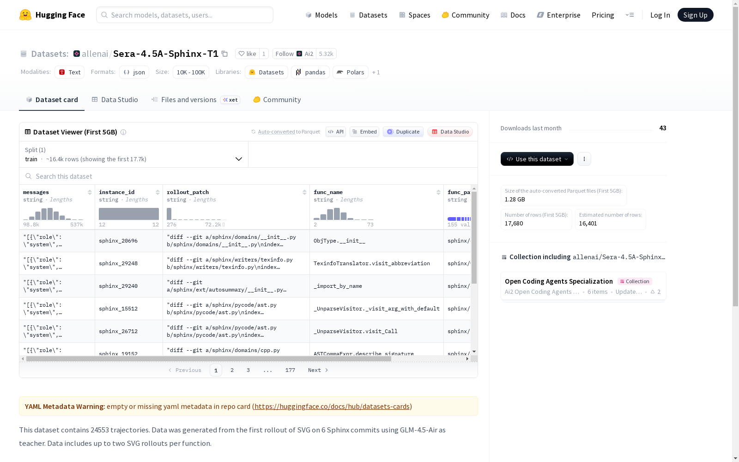Image resolution: width=739 pixels, height=462 pixels.
Task: Open the dataset Community tab
Action: pyautogui.click(x=277, y=100)
